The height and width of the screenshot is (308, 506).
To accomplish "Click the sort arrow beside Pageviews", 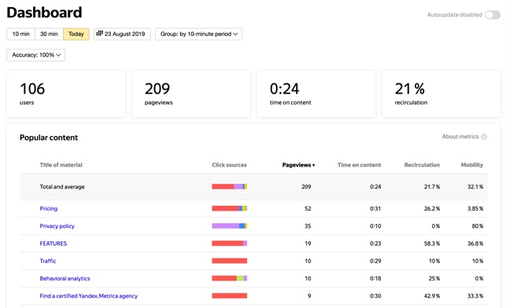I will pos(314,165).
